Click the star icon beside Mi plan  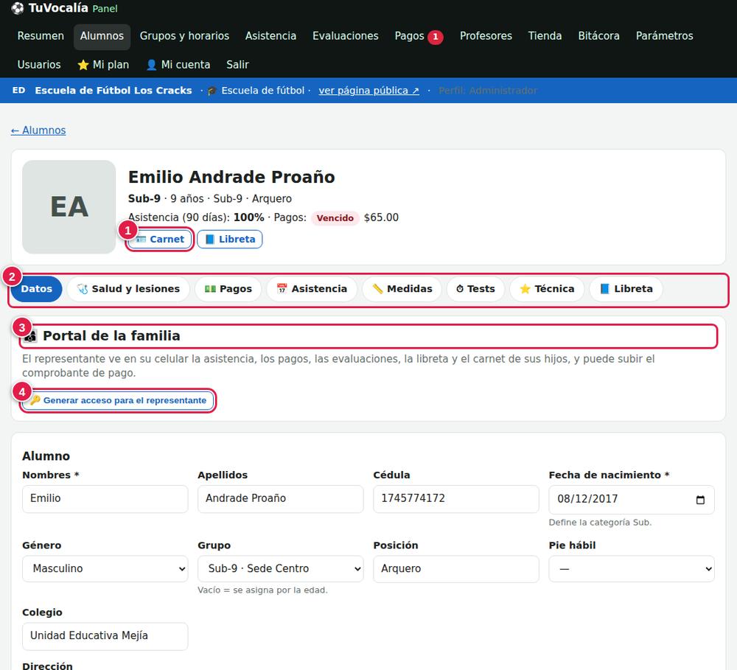point(83,65)
